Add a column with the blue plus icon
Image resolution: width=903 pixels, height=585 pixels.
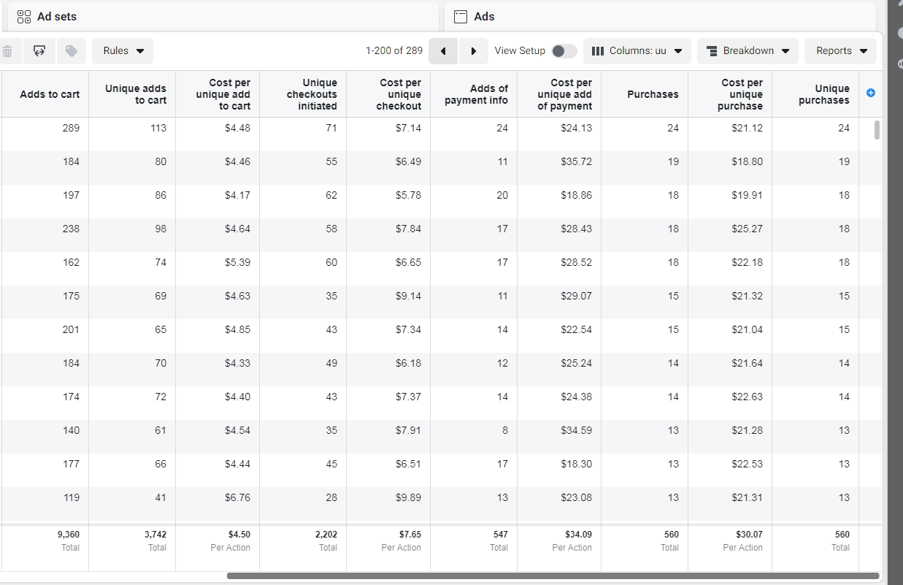(870, 93)
